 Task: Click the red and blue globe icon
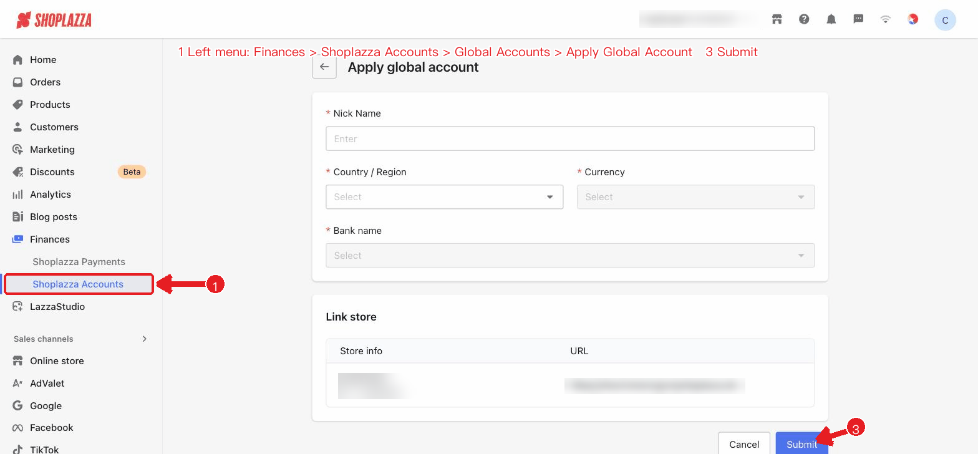point(913,19)
